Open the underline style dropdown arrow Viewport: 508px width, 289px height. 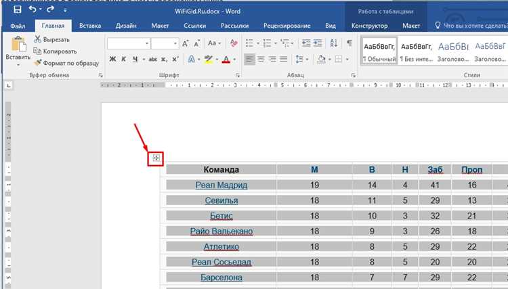click(144, 60)
